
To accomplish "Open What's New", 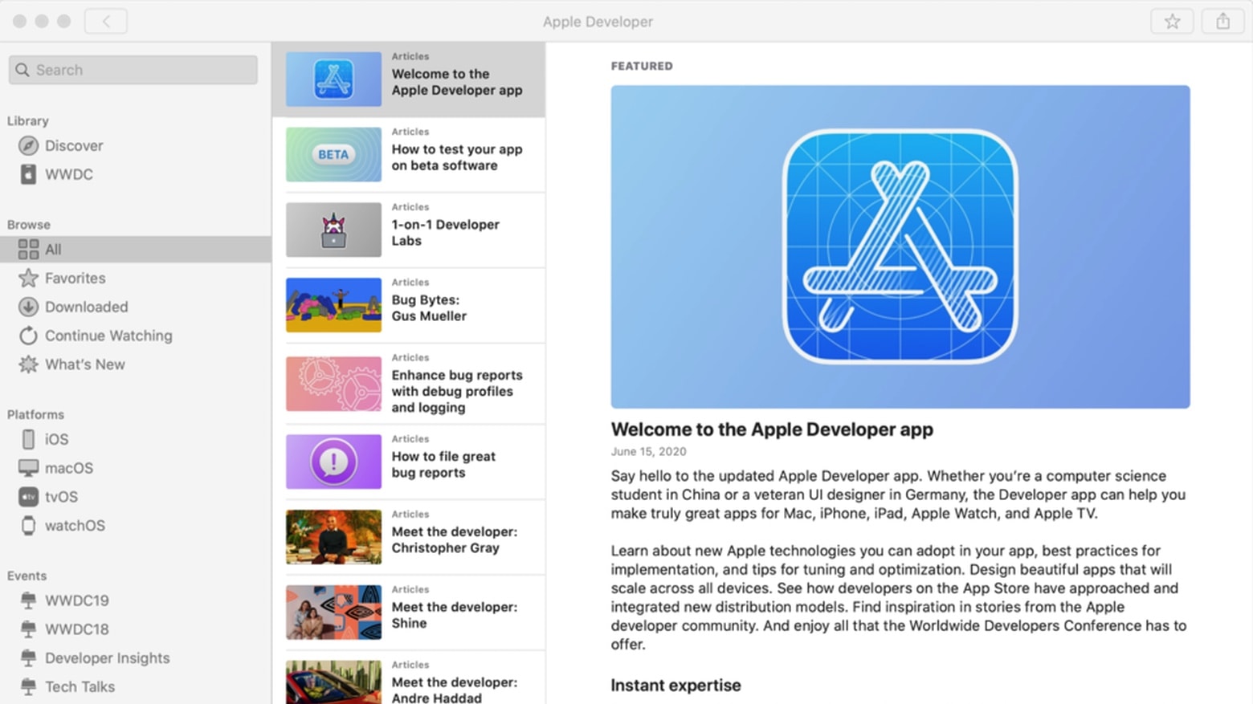I will point(84,364).
